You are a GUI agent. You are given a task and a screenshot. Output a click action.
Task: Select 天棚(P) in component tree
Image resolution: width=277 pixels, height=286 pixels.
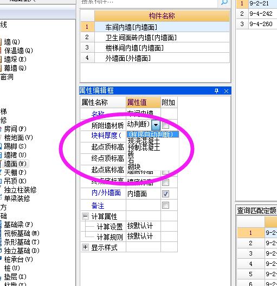coord(15,172)
